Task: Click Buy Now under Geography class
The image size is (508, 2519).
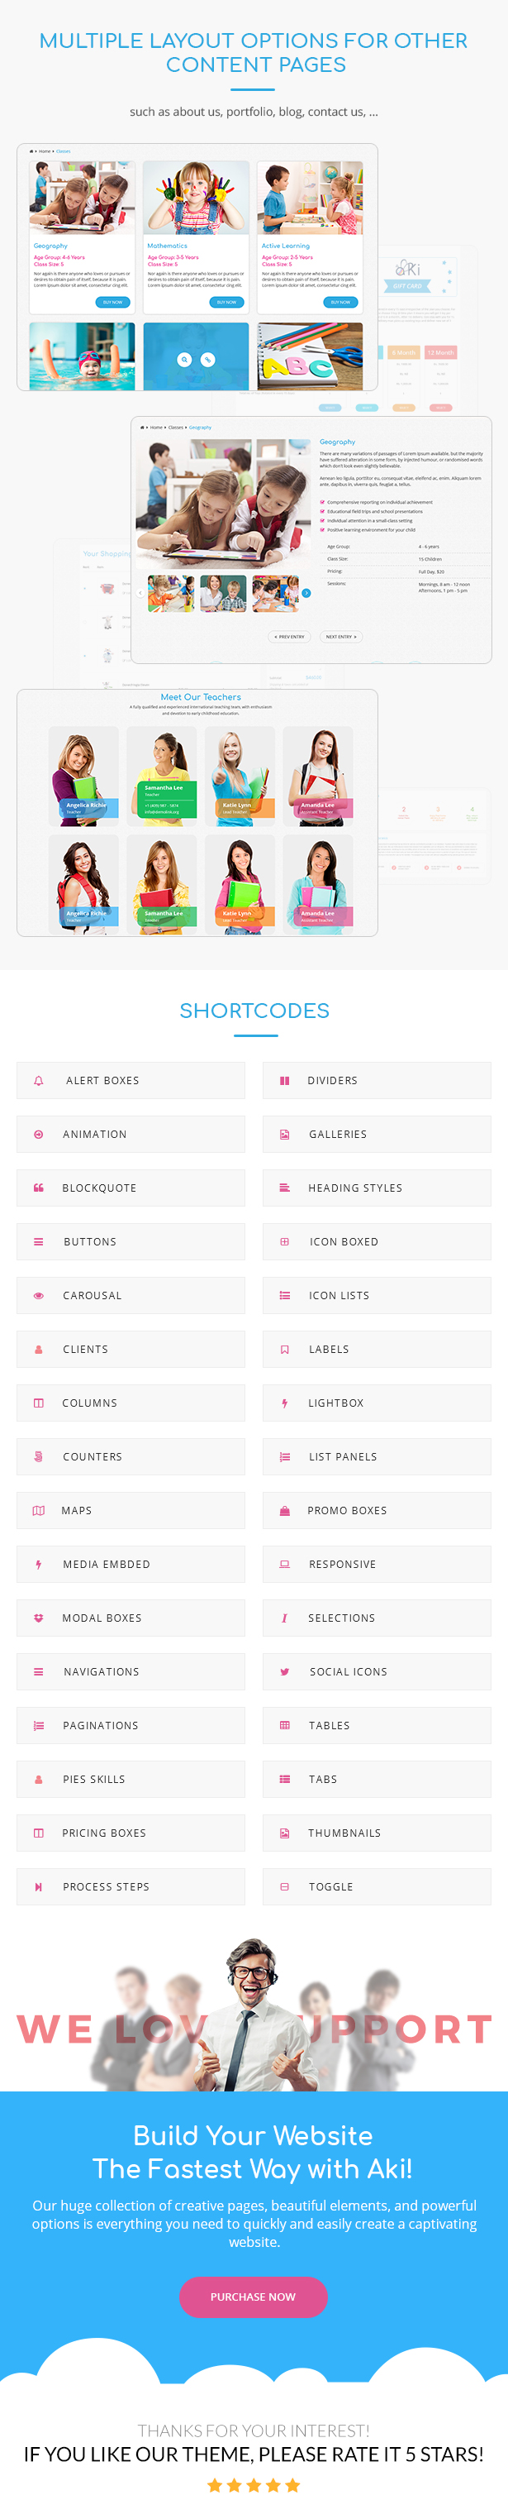Action: click(113, 302)
